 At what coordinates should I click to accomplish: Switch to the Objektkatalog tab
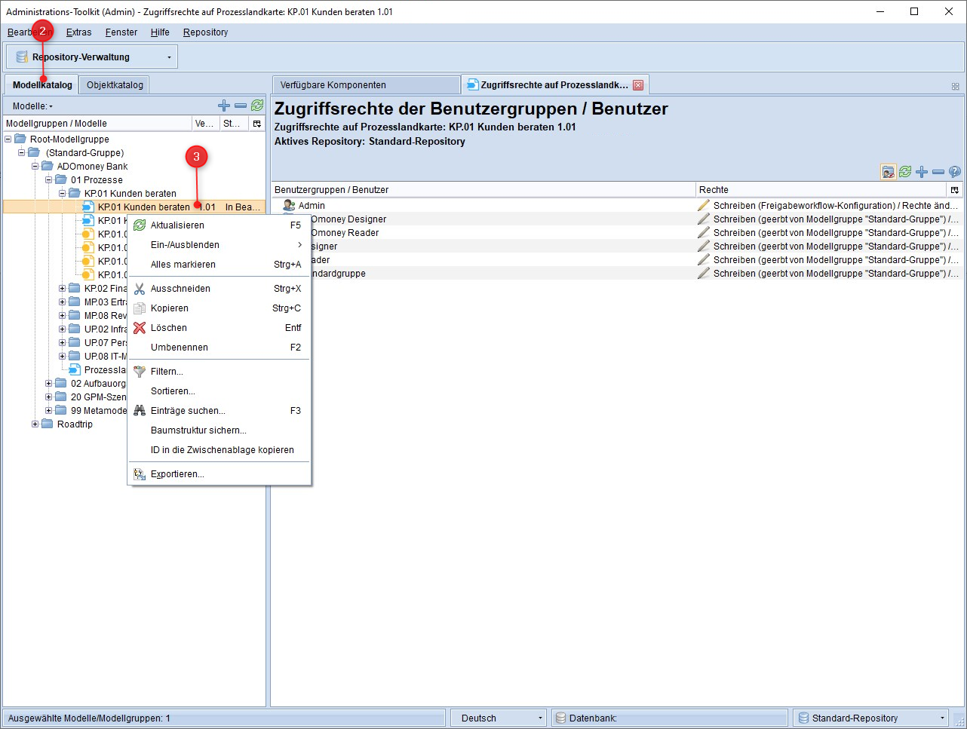[115, 85]
